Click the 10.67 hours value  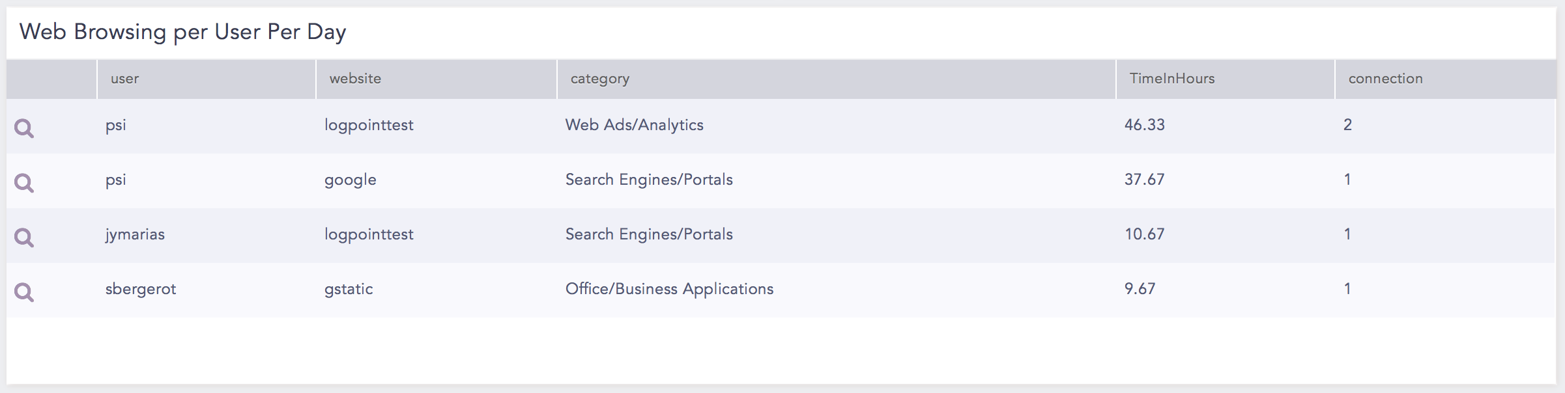coord(1144,234)
